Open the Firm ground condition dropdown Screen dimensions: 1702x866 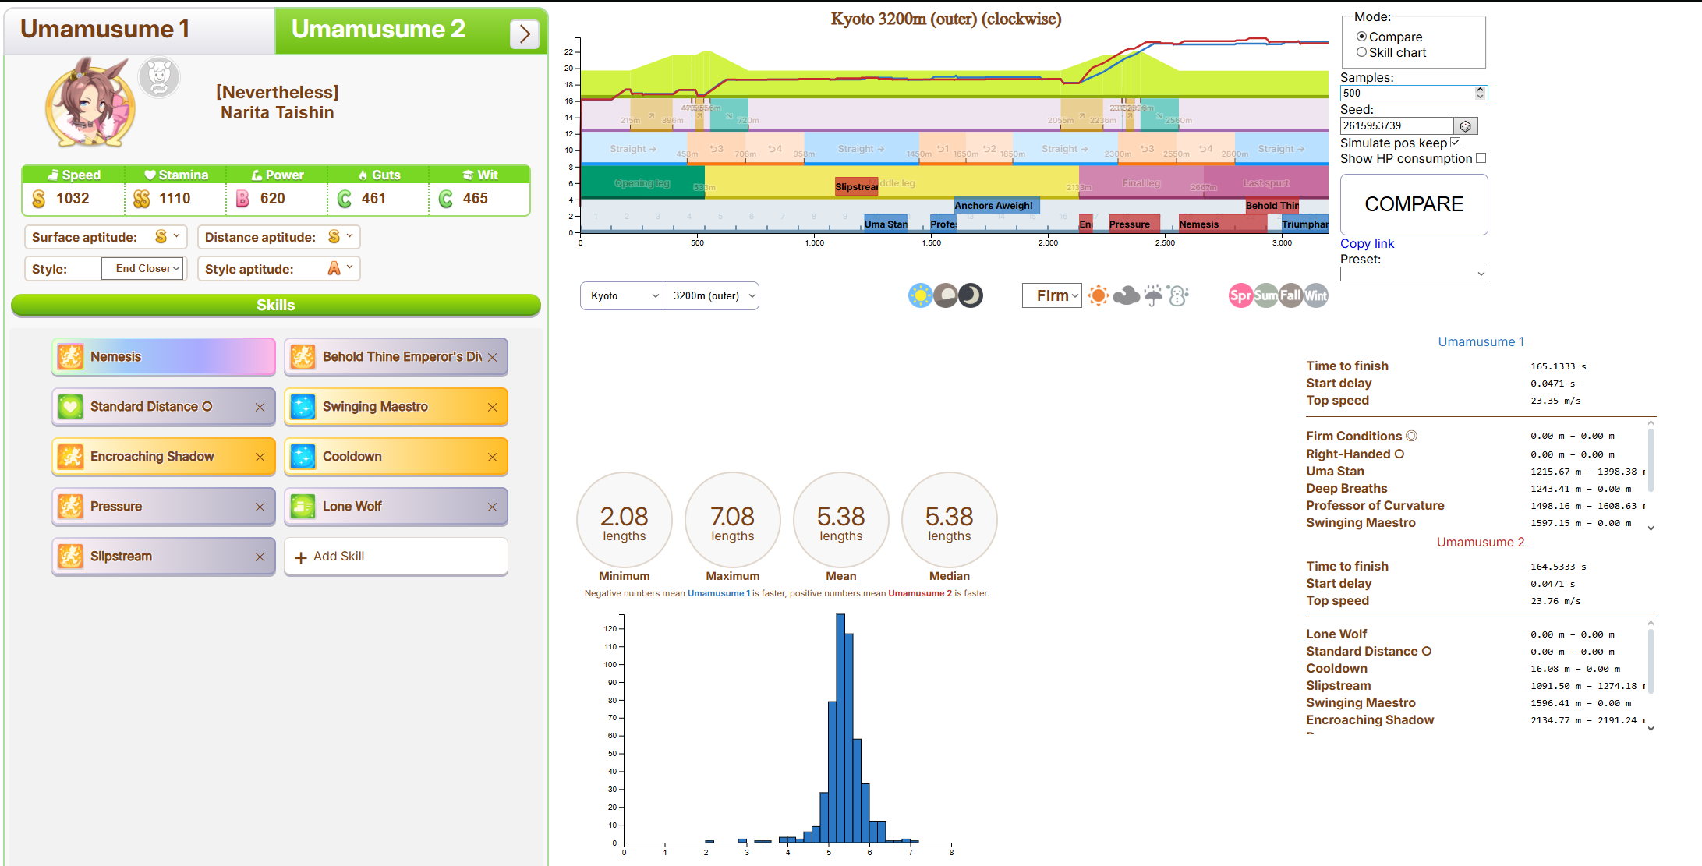[1052, 295]
